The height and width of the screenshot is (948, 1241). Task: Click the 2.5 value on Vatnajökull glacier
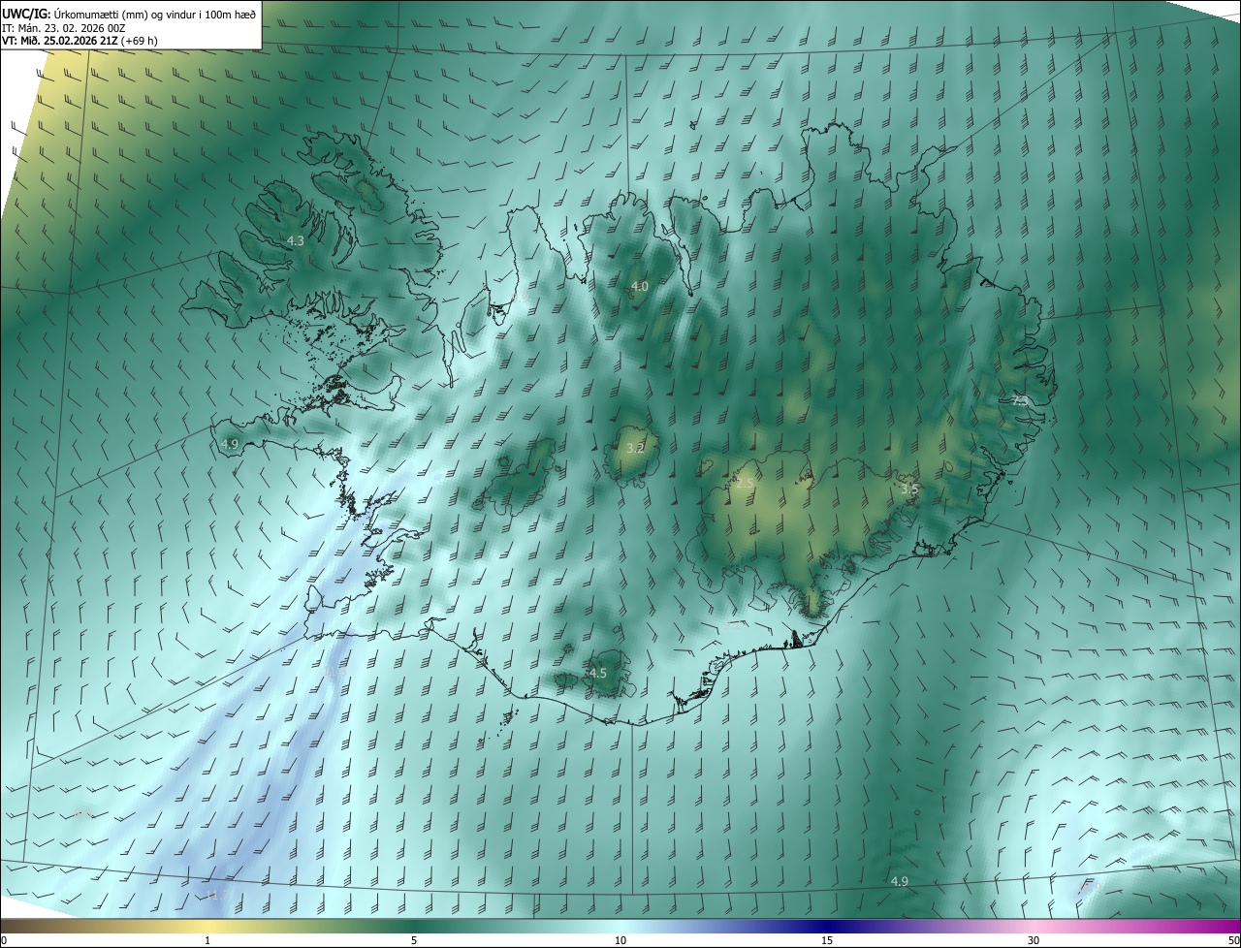745,482
